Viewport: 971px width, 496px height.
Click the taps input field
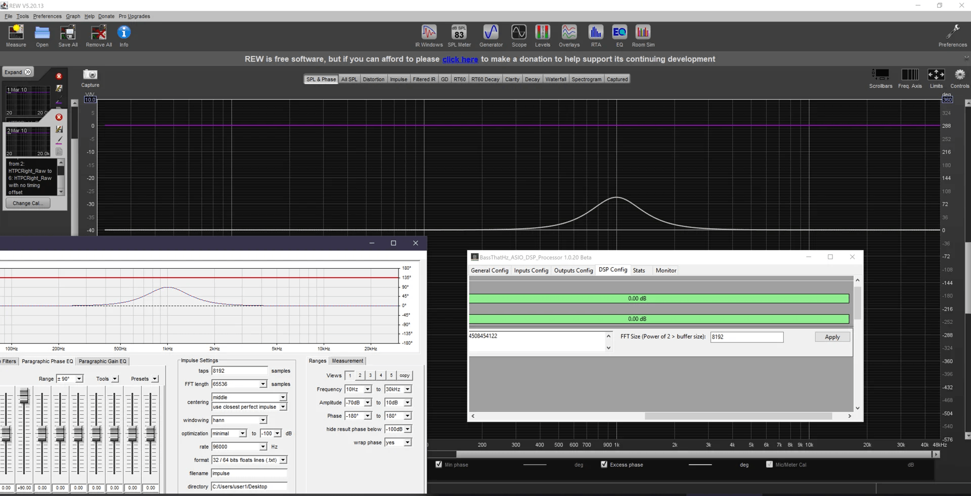239,371
